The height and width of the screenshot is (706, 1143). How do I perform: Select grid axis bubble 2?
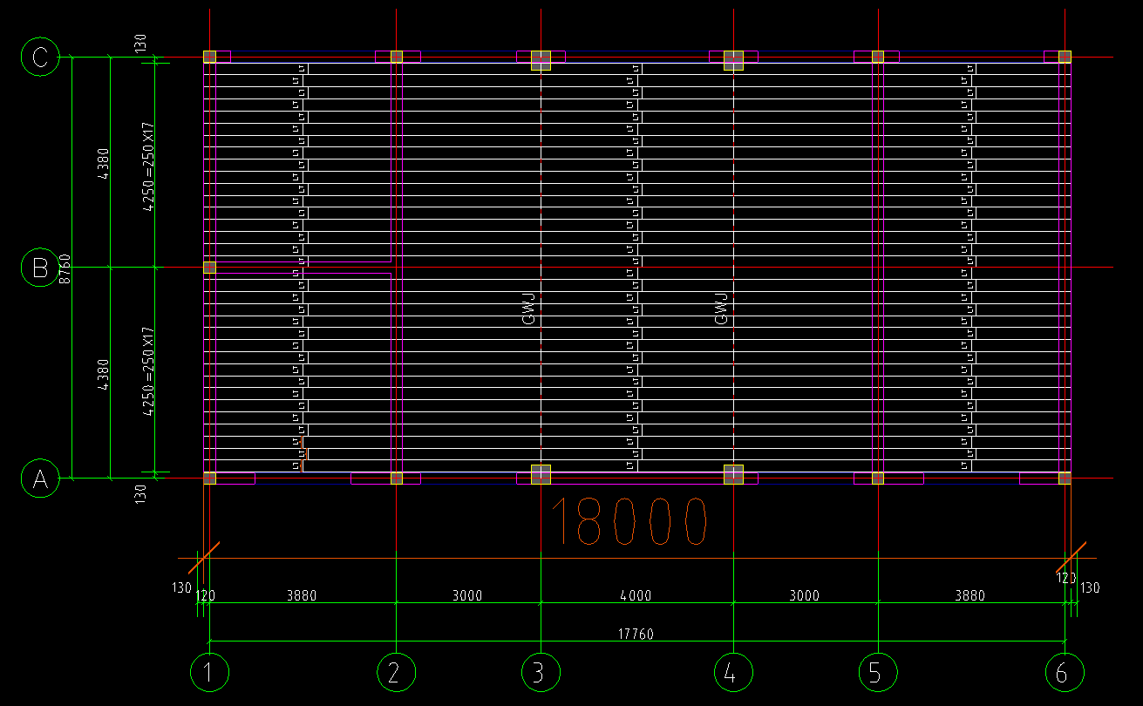(396, 672)
